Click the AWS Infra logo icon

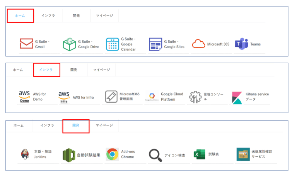[x=64, y=97]
